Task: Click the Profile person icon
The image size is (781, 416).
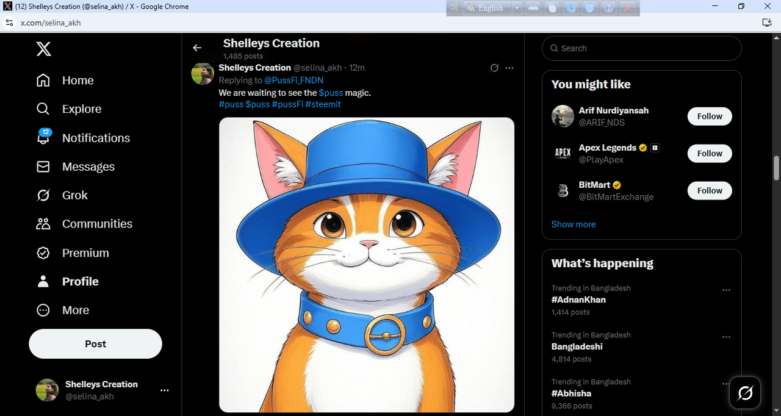Action: coord(43,281)
